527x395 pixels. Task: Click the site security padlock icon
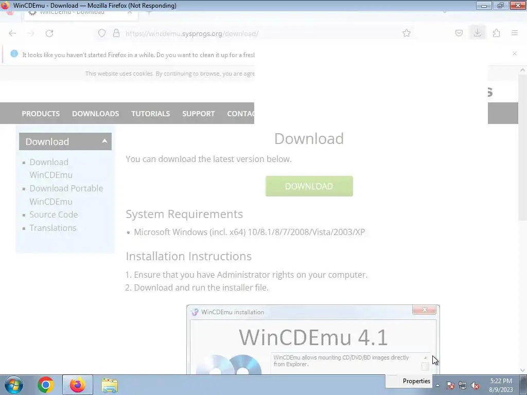click(x=116, y=33)
